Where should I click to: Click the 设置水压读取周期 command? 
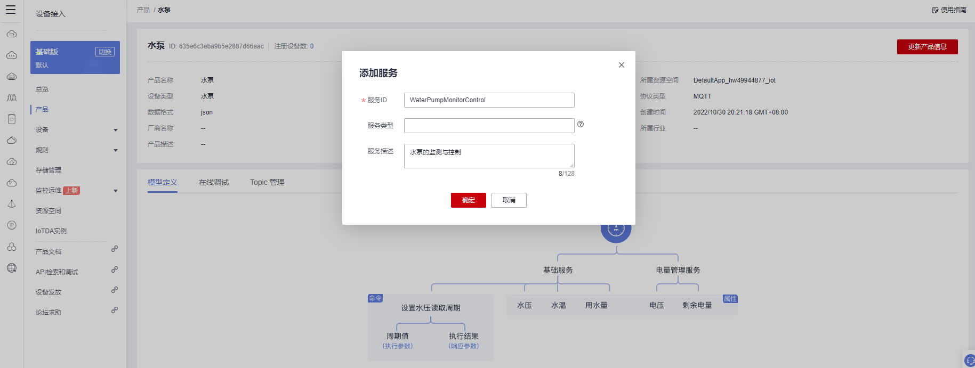(431, 308)
